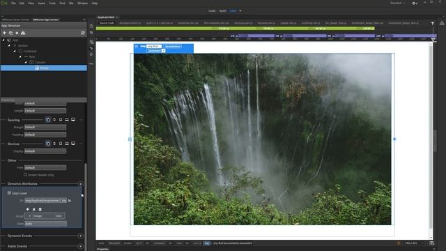Open the Sizes dropdown set to Auto
446x251 pixels.
coord(46,224)
